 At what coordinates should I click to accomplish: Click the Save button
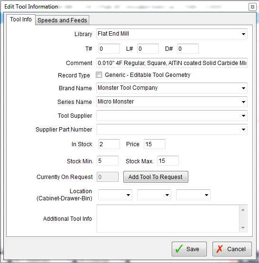(x=189, y=249)
